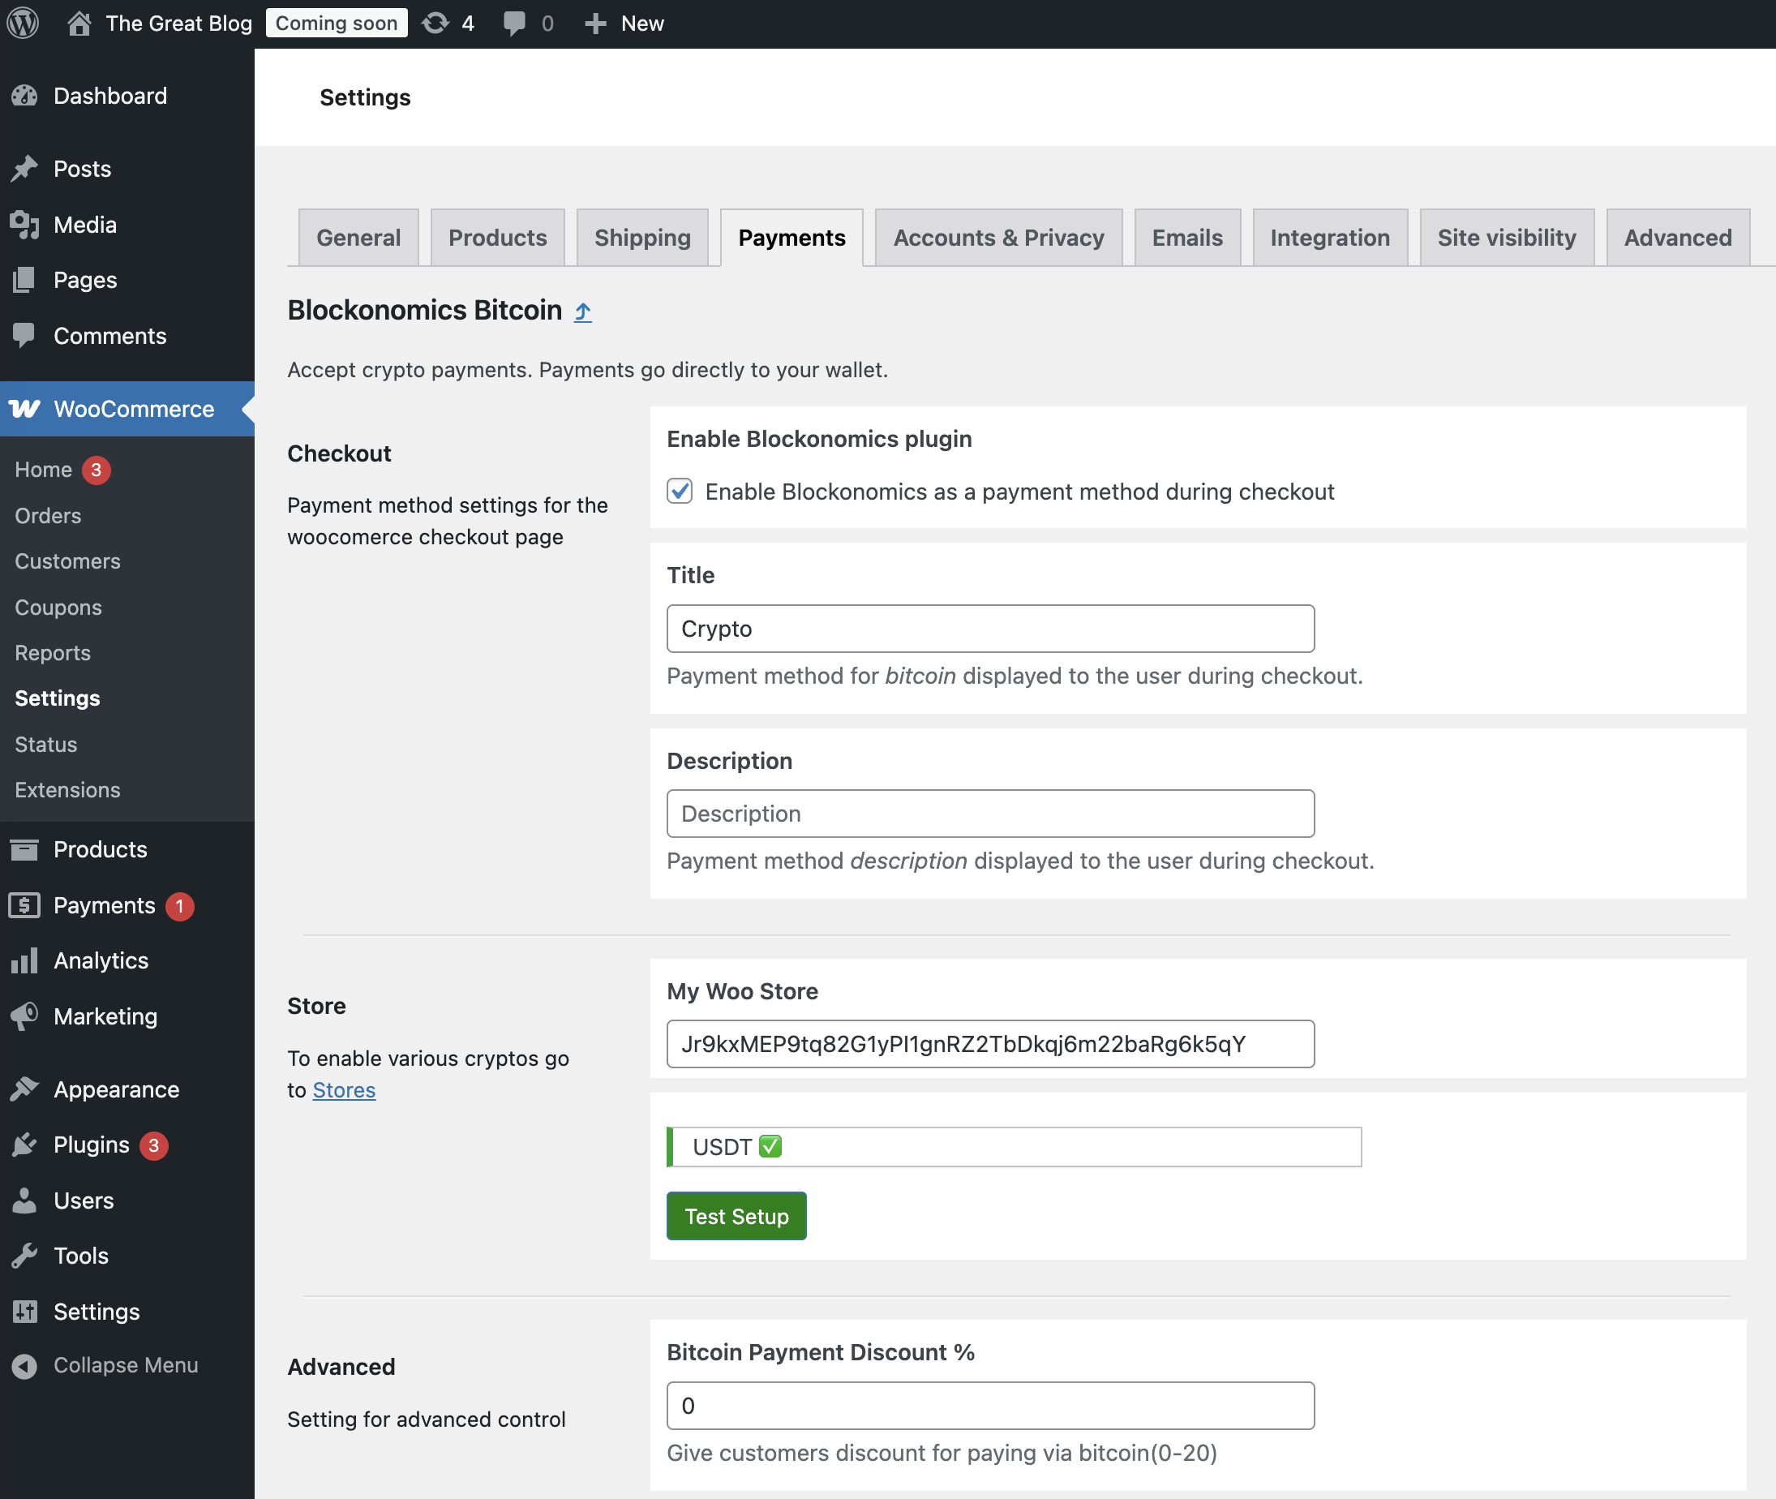This screenshot has height=1499, width=1776.
Task: Switch to the Shipping tab
Action: pos(642,237)
